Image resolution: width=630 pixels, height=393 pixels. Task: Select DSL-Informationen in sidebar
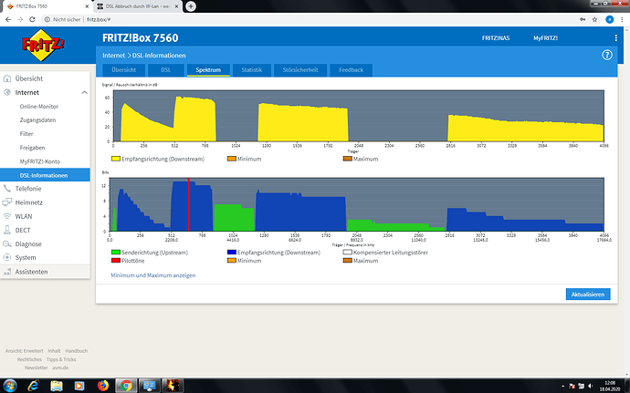(45, 175)
